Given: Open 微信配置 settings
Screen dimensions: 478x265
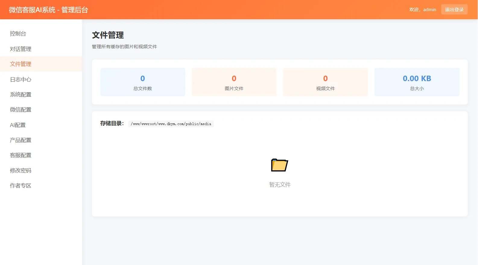Looking at the screenshot, I should (21, 110).
